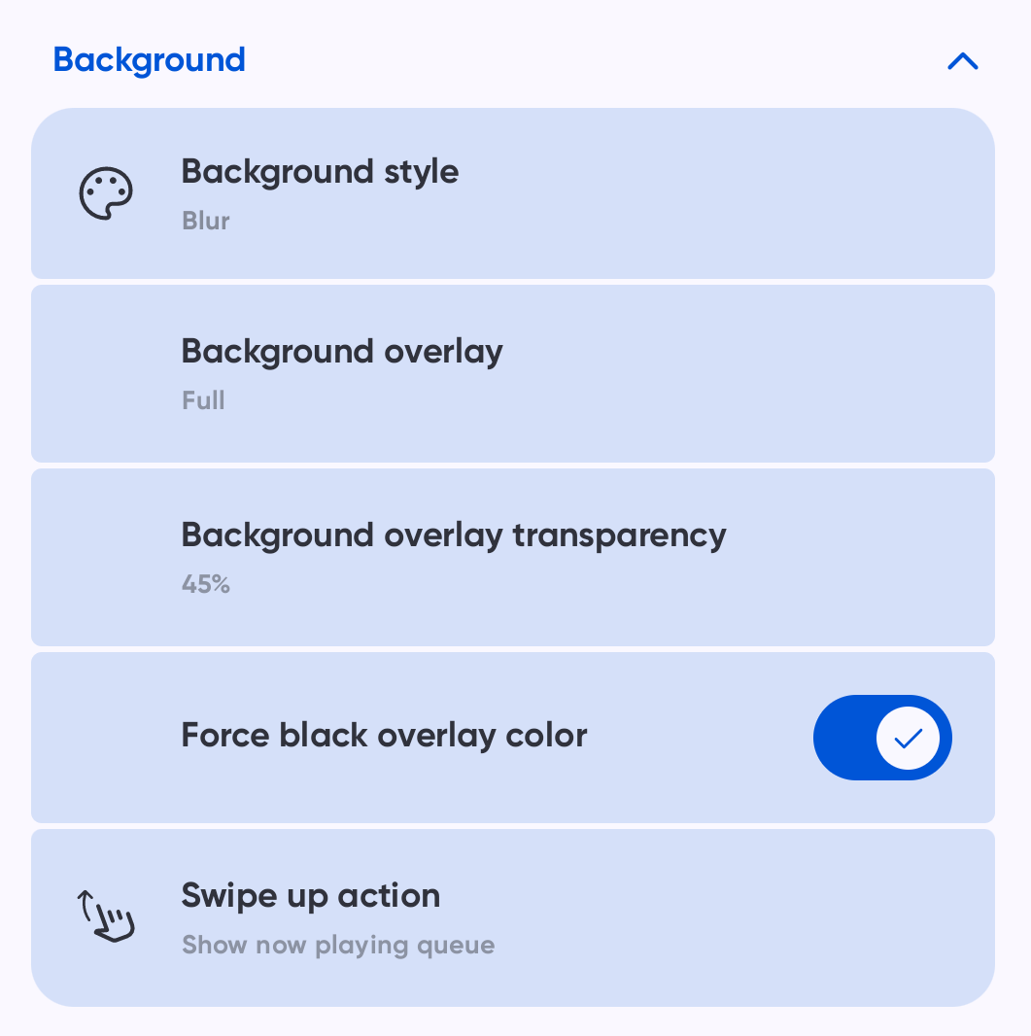The width and height of the screenshot is (1031, 1036).
Task: Click the checkmark knob on the switch
Action: click(x=908, y=739)
